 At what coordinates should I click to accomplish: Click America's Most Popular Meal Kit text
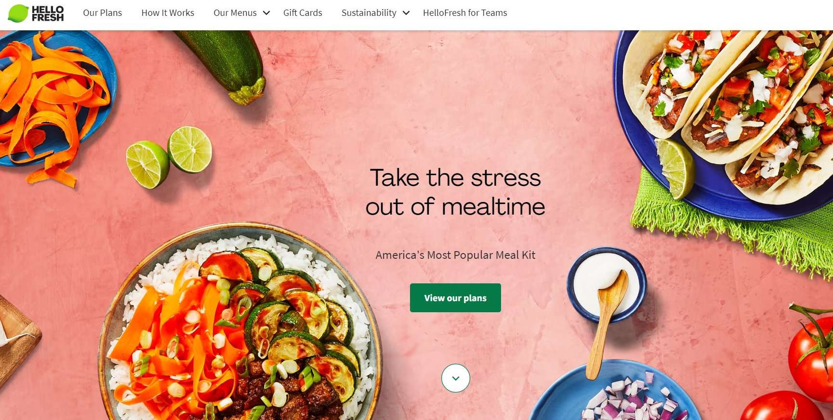coord(455,255)
